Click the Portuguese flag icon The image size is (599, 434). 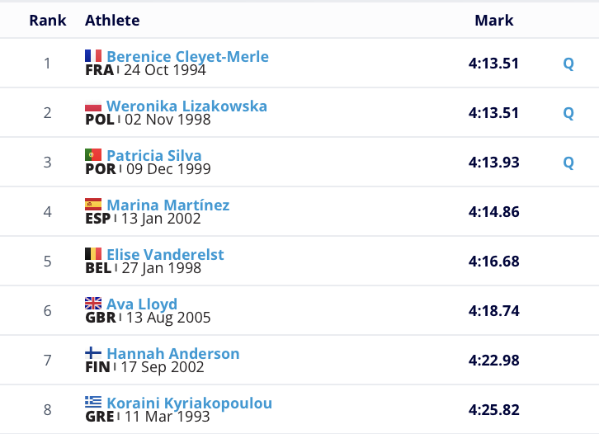click(93, 155)
